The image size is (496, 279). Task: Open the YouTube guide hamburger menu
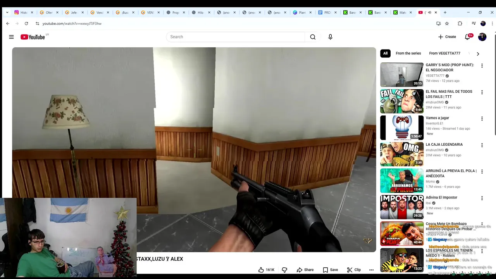11,37
